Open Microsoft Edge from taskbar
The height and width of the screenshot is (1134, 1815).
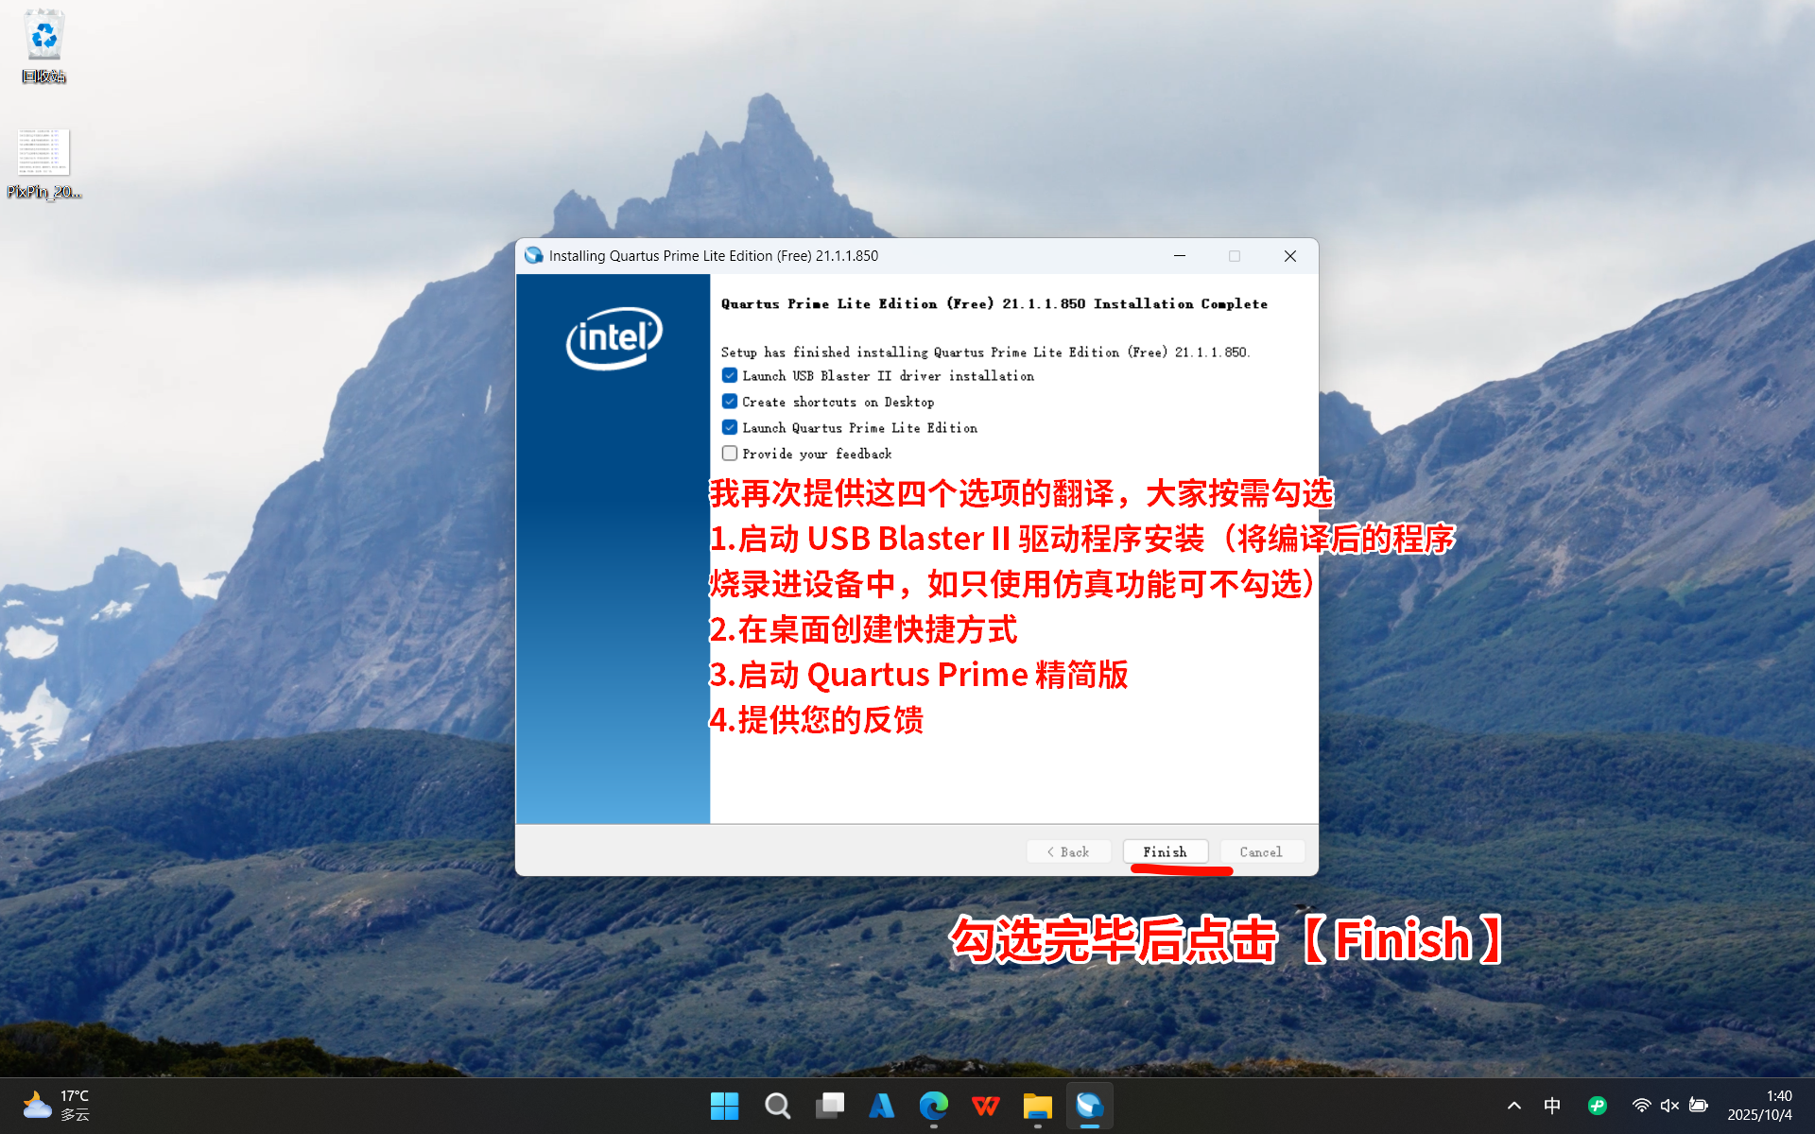934,1106
